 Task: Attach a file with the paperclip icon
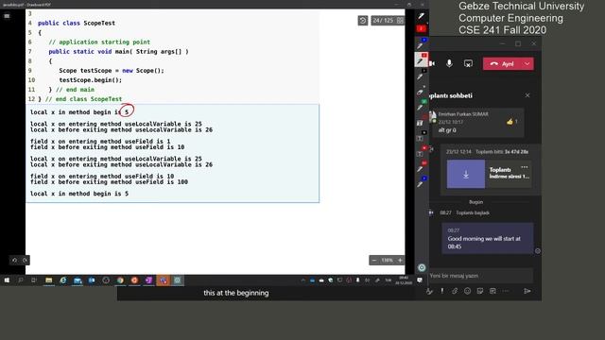pos(455,291)
